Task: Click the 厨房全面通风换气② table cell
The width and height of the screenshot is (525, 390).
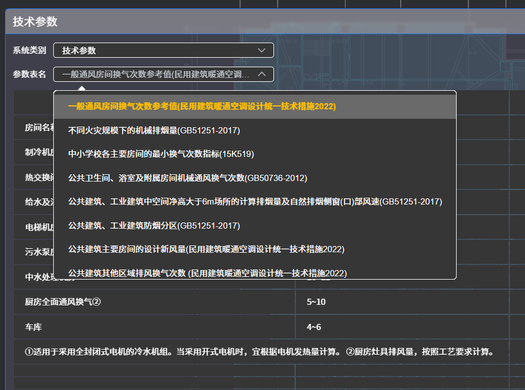Action: (x=63, y=303)
